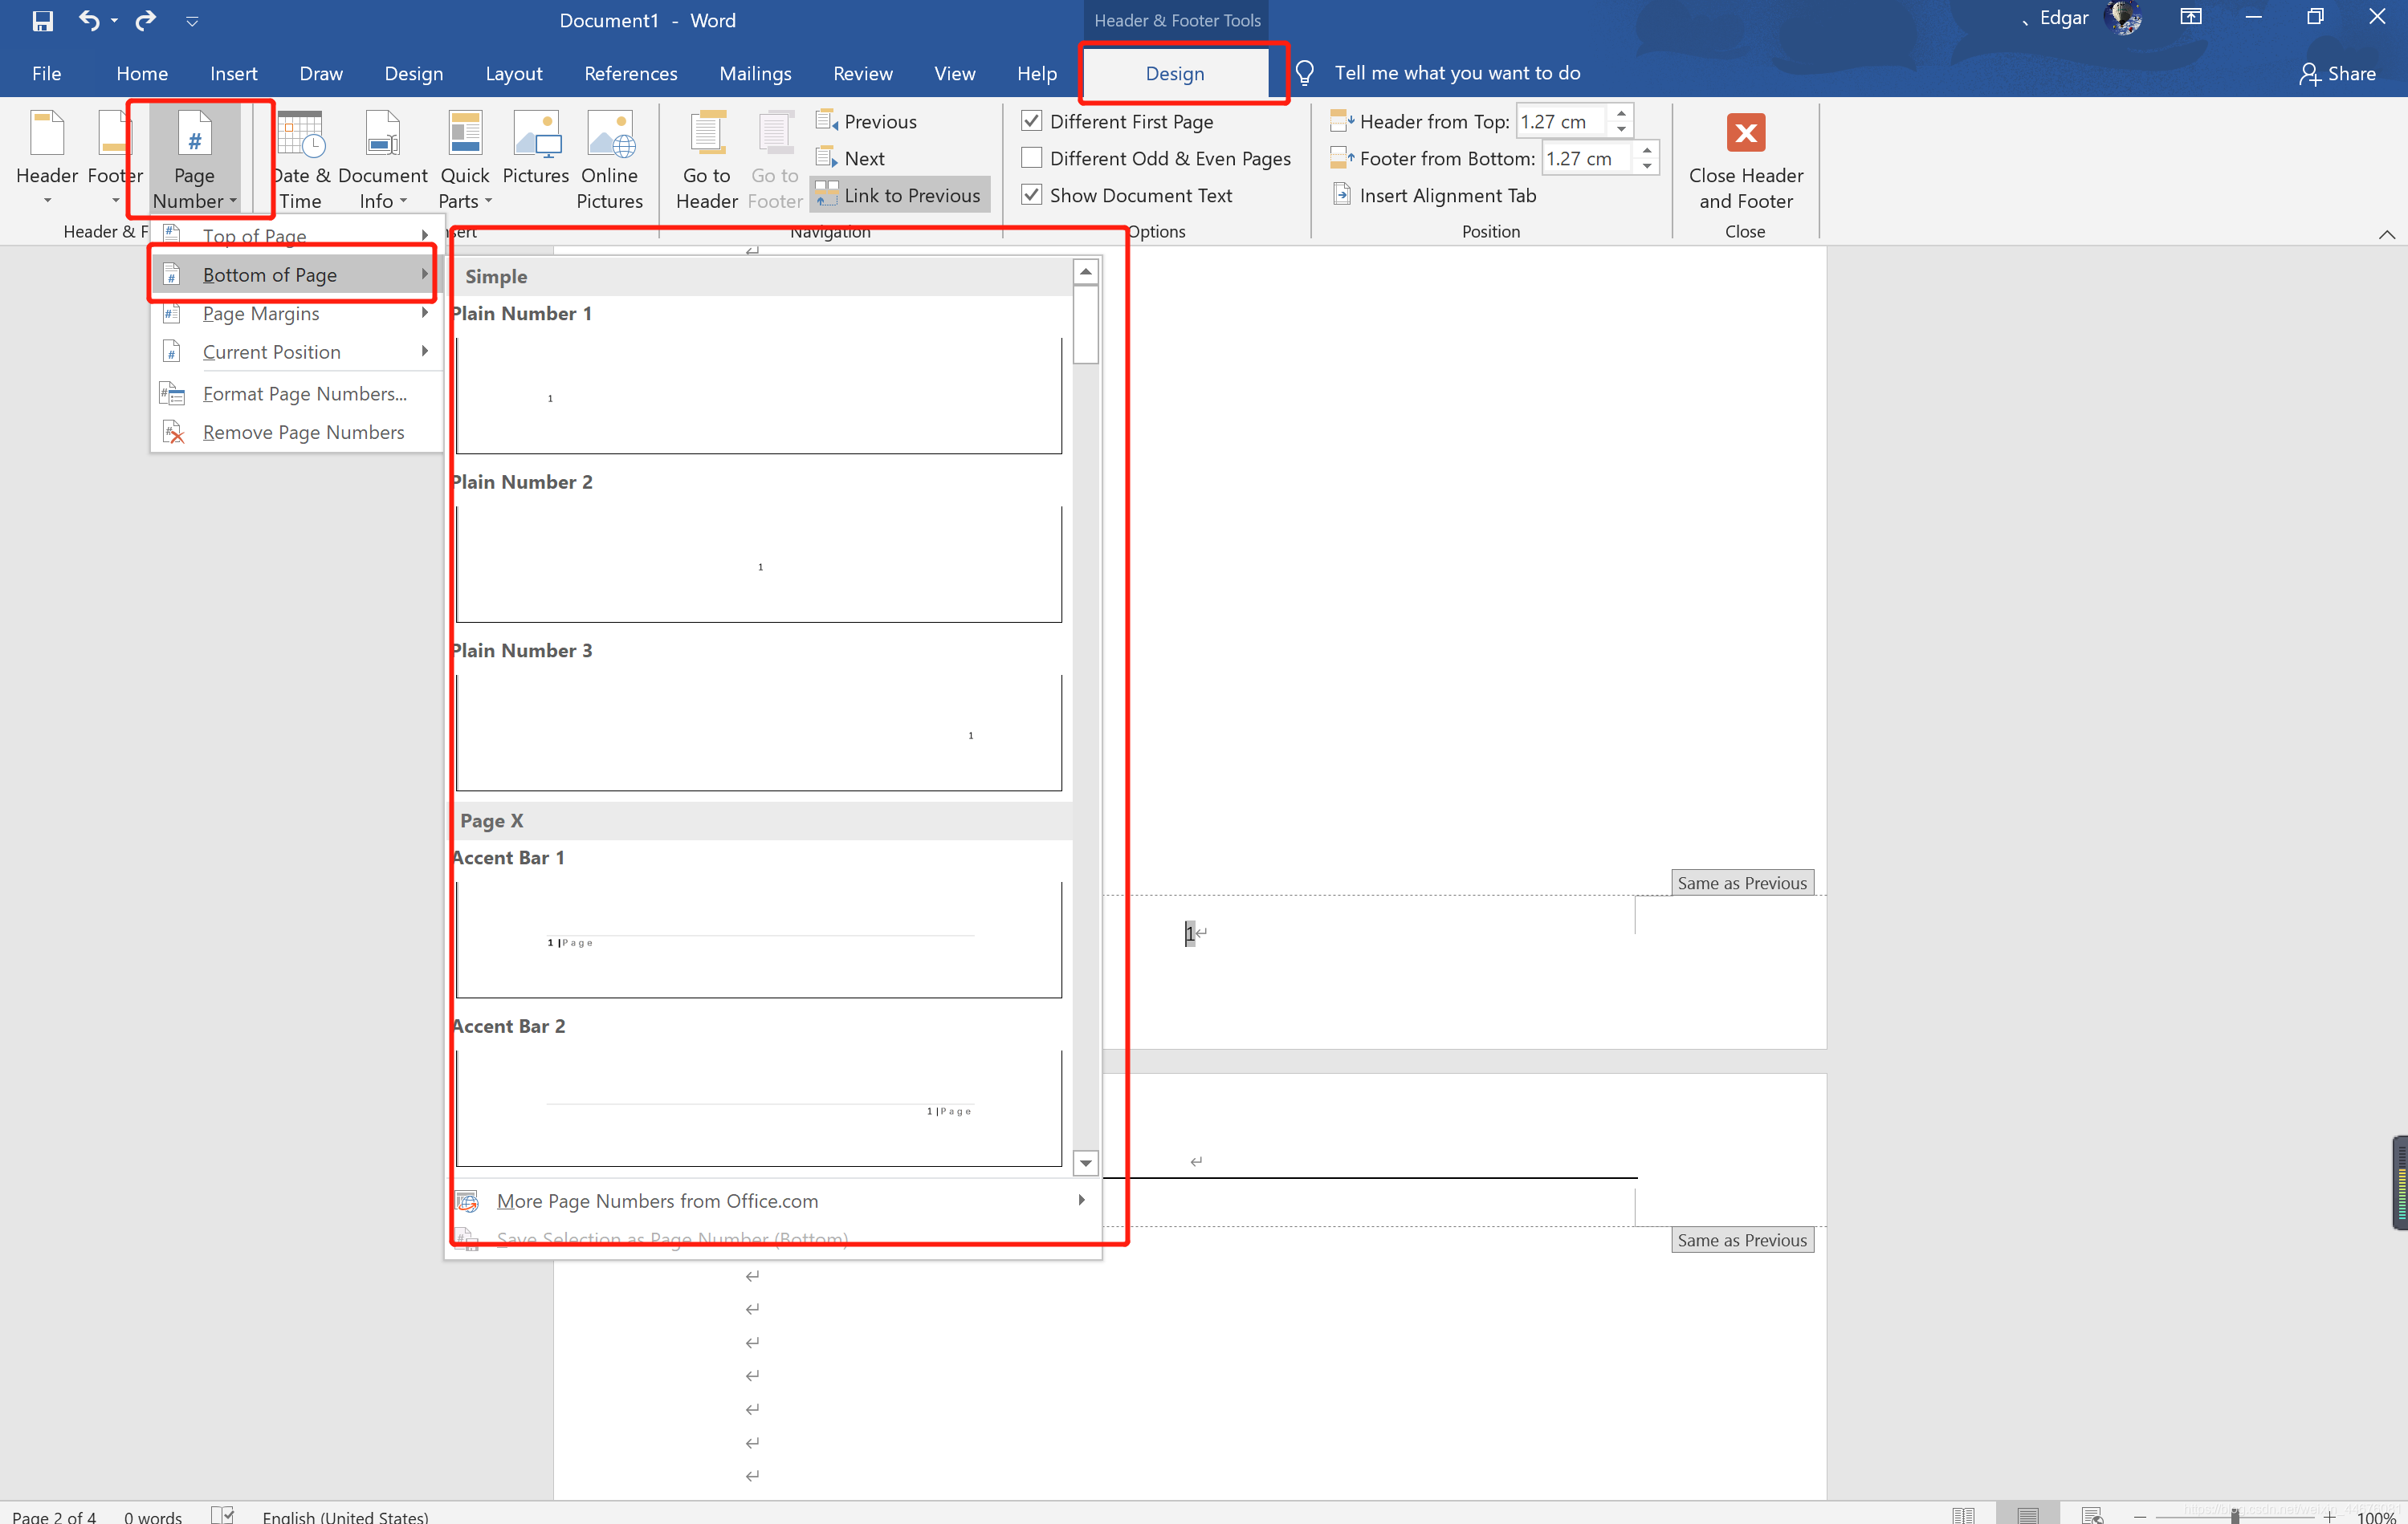Select Format Page Numbers menu entry
The image size is (2408, 1524).
point(304,394)
